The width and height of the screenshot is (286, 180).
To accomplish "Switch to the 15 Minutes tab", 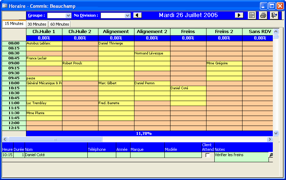I will pos(14,24).
